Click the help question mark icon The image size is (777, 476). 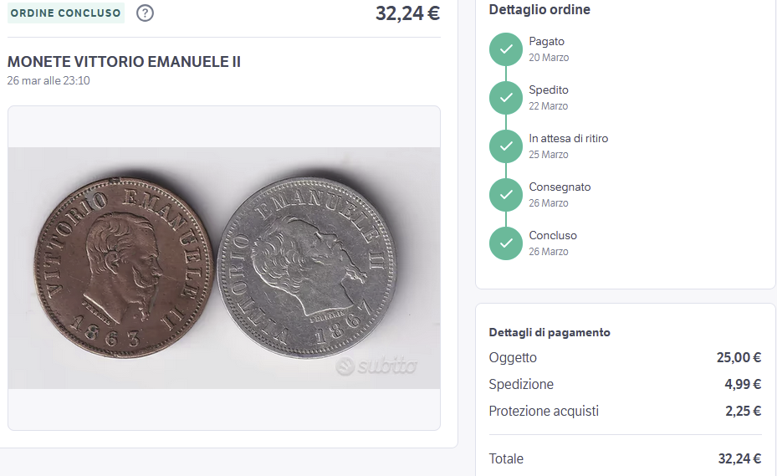click(145, 13)
